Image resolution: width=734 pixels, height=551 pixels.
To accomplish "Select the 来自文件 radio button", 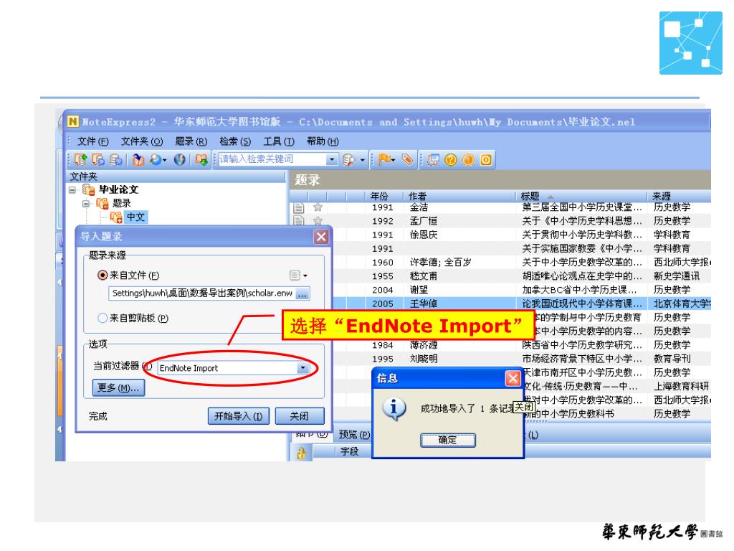I will 102,275.
